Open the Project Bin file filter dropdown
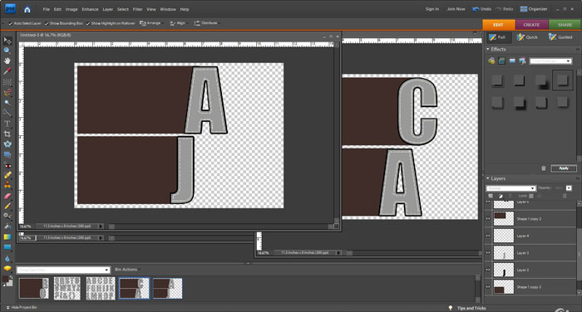The image size is (582, 312). click(x=63, y=270)
